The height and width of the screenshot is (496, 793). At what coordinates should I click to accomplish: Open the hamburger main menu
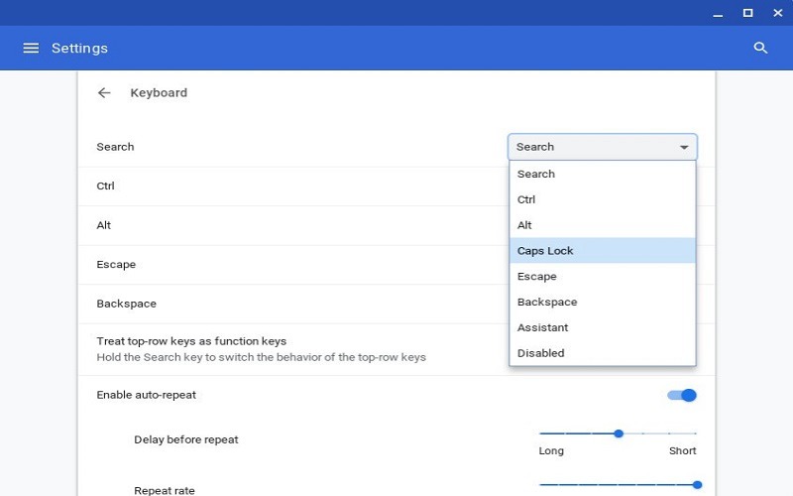[x=31, y=48]
